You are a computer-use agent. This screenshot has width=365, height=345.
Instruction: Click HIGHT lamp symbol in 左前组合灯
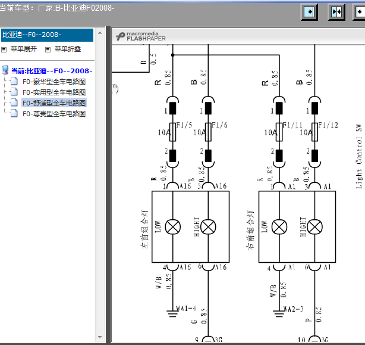(208, 227)
